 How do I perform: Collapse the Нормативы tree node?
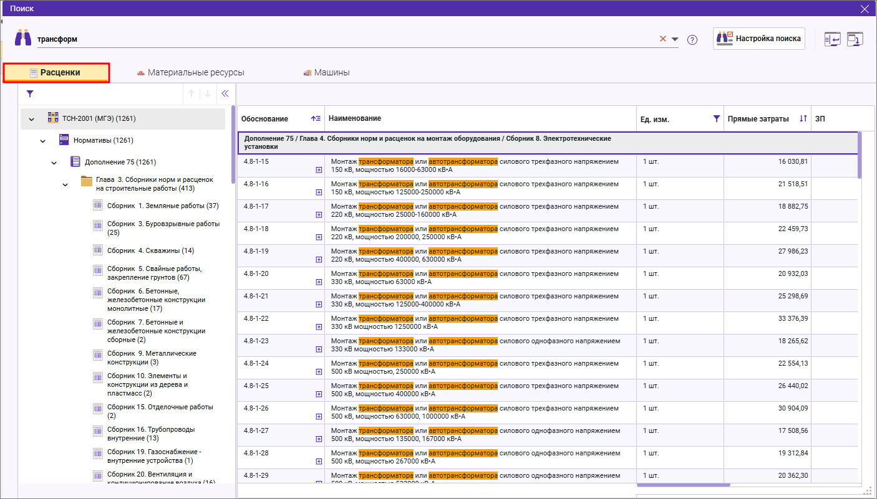[43, 141]
